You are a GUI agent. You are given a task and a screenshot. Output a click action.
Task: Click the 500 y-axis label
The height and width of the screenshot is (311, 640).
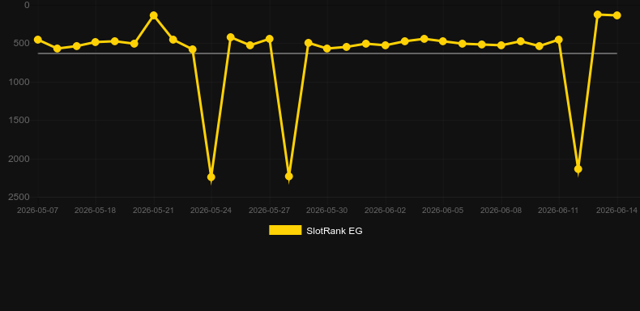click(x=23, y=43)
